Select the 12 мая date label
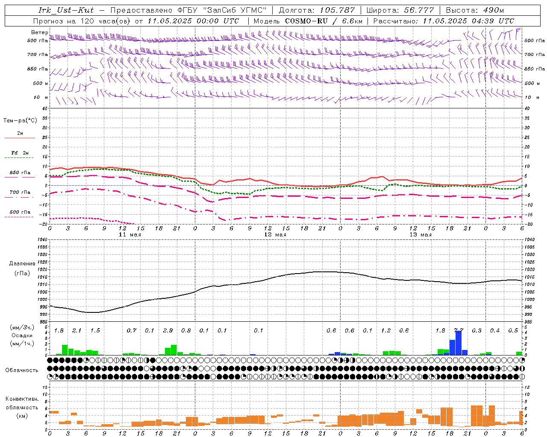 tap(275, 235)
